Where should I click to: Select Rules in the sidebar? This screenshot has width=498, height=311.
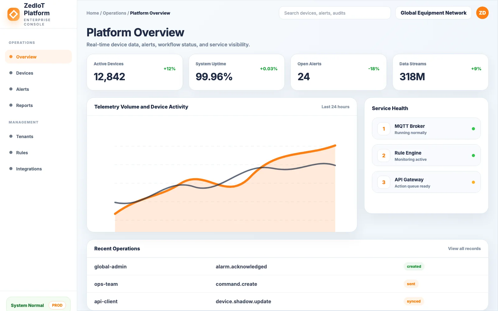click(38, 152)
